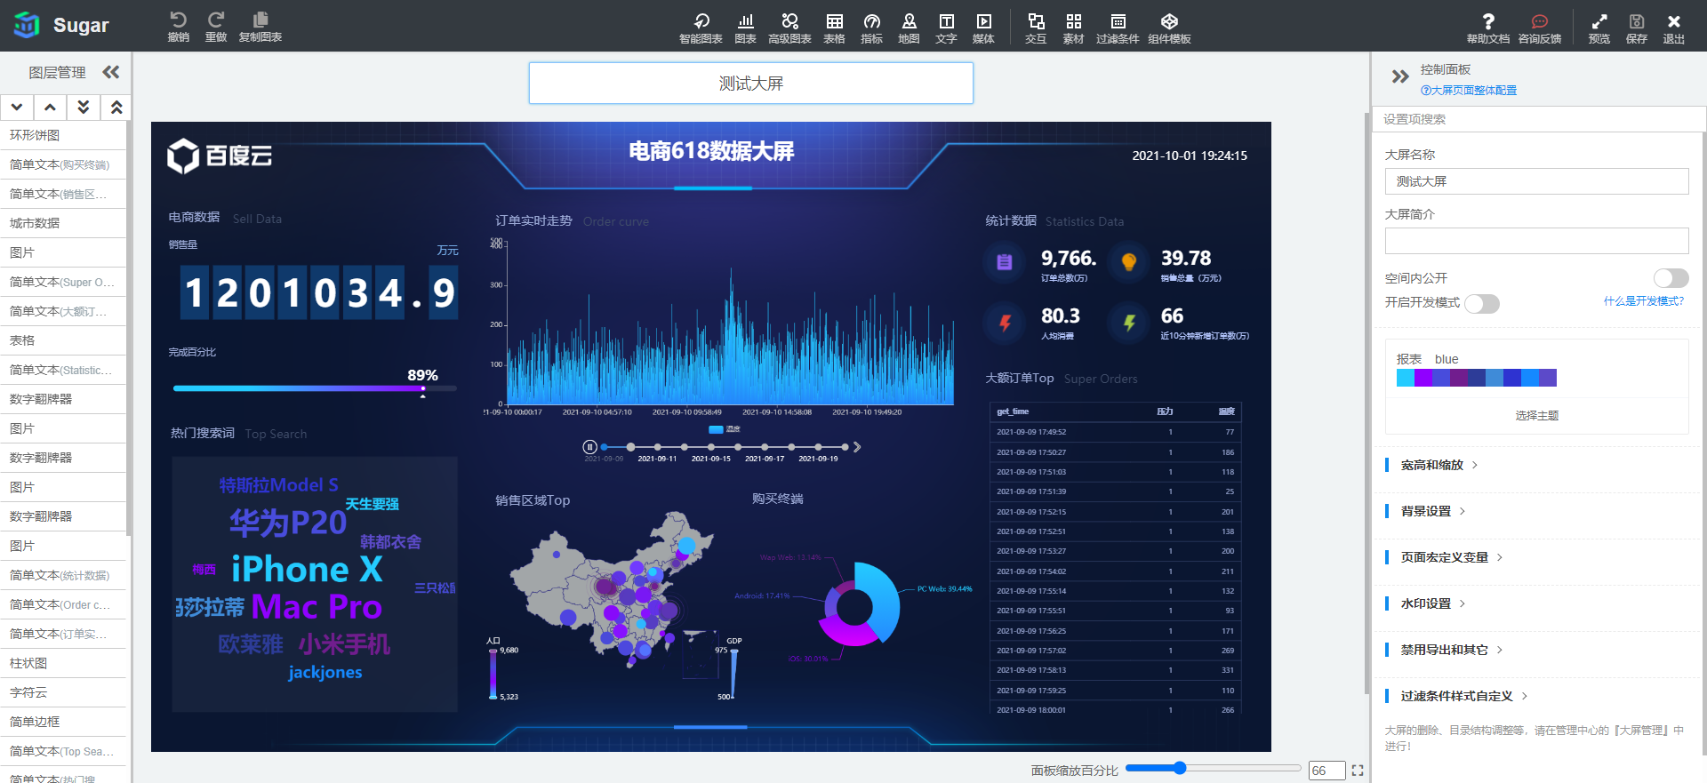Viewport: 1707px width, 783px height.
Task: Adjust the 面板缩放百分比 slider
Action: click(x=1214, y=768)
